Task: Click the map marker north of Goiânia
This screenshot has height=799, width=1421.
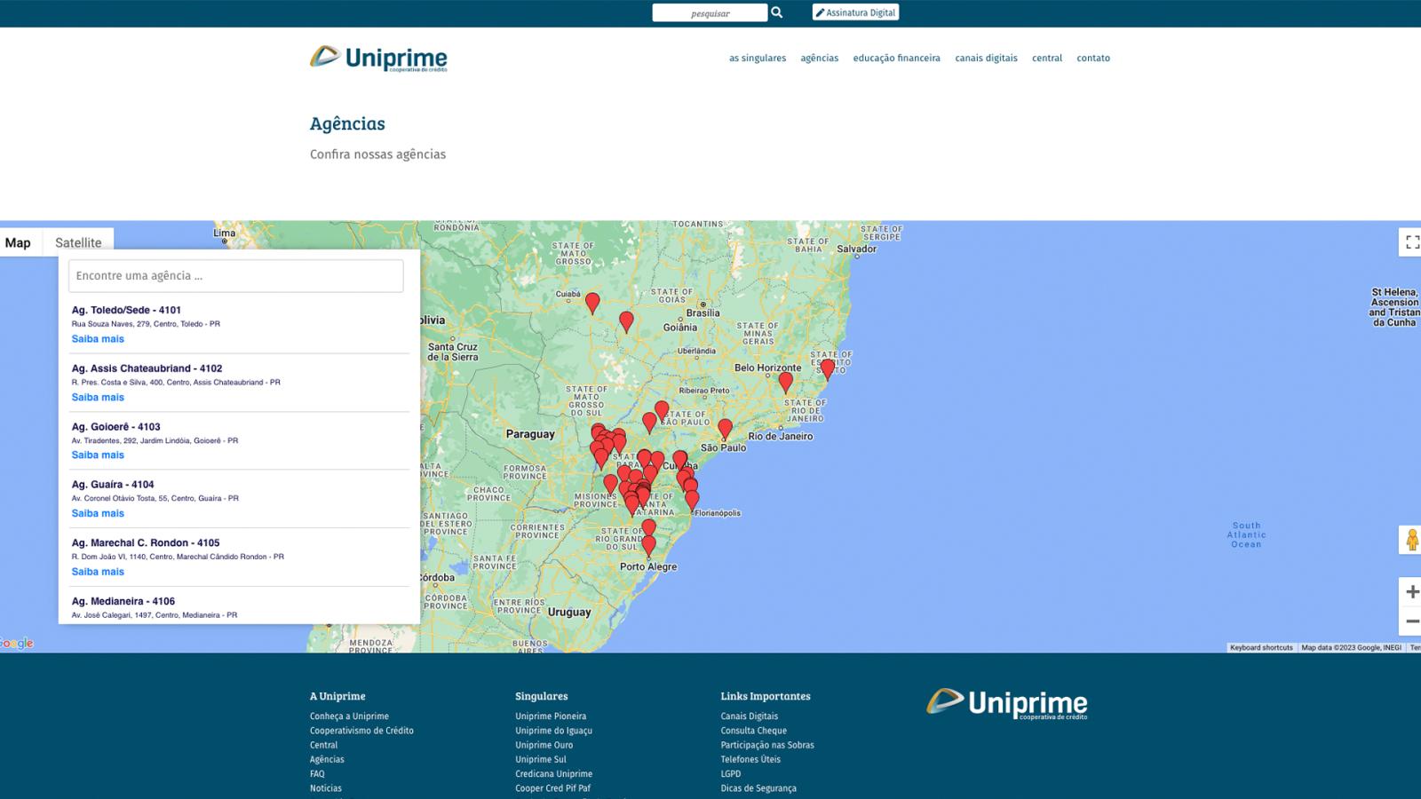Action: pos(626,322)
